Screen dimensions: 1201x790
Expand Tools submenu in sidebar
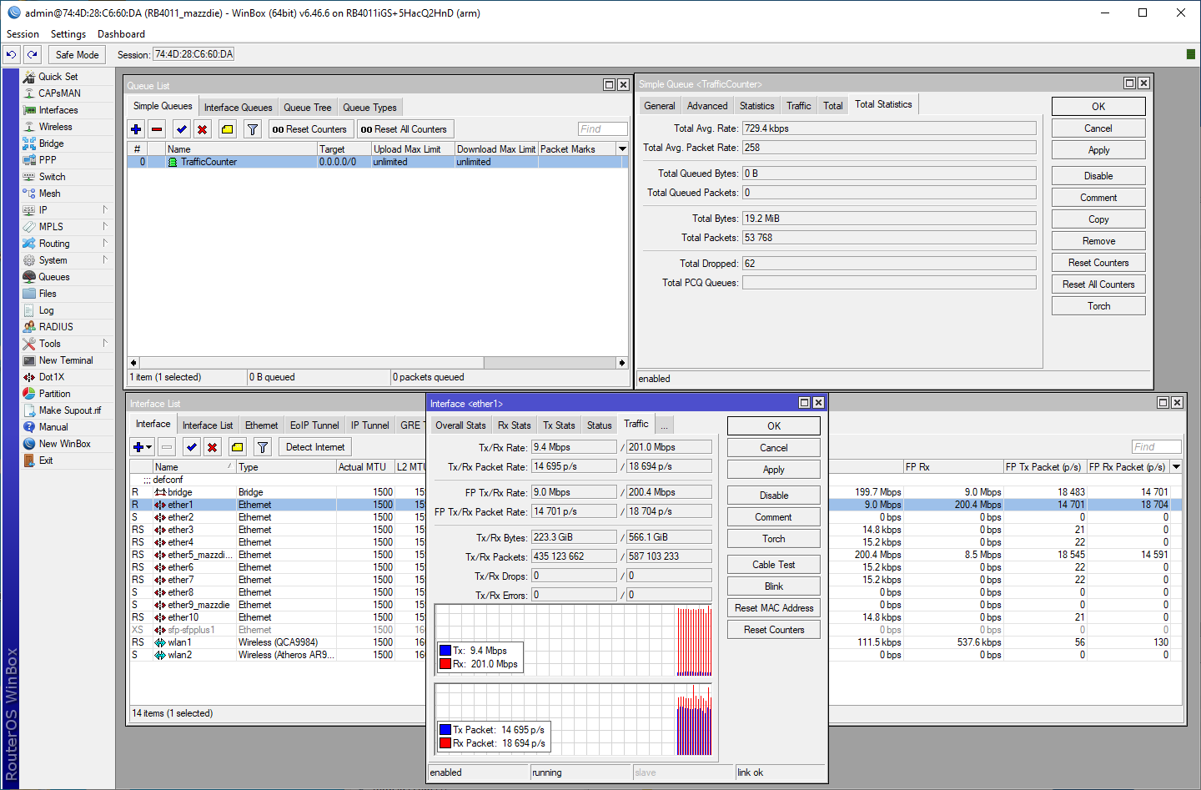[105, 343]
